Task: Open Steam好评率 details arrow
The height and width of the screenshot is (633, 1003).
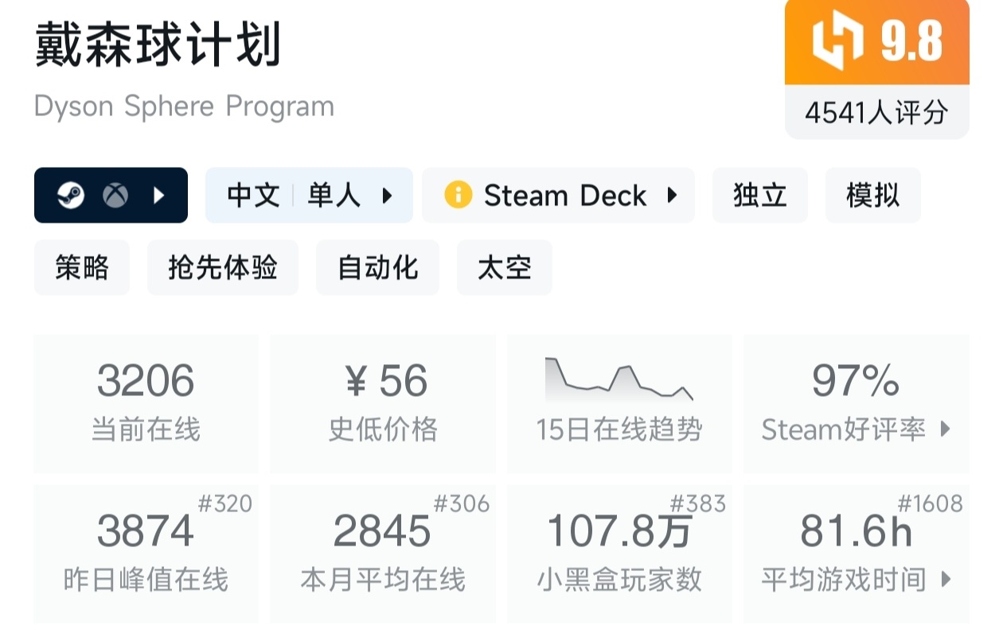Action: (946, 429)
